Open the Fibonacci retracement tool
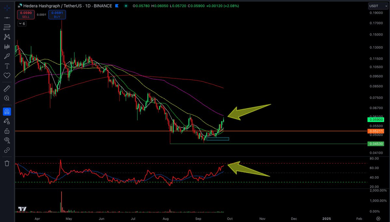This screenshot has width=390, height=222. tap(6, 27)
